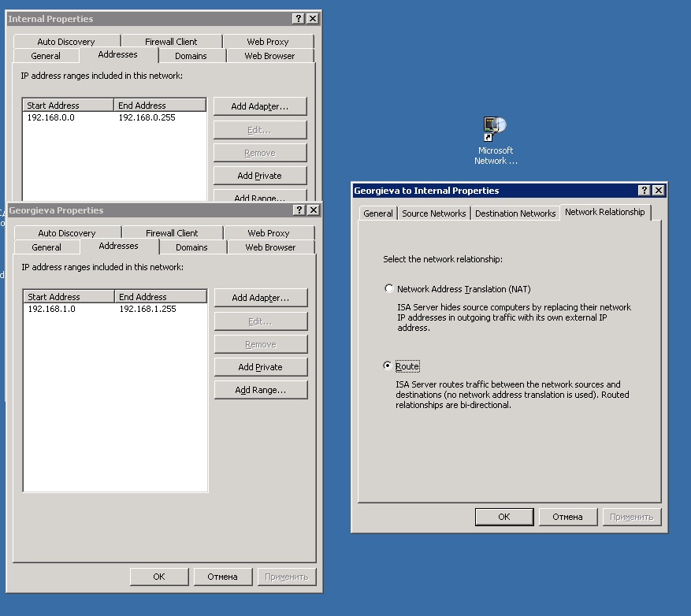691x616 pixels.
Task: Click Add Range button in Georgieva Properties
Action: coord(260,390)
